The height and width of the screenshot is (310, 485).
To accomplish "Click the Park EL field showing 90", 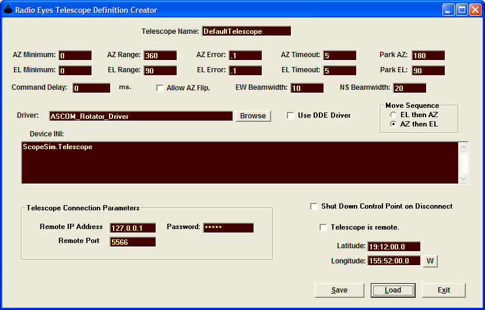I will pyautogui.click(x=428, y=71).
